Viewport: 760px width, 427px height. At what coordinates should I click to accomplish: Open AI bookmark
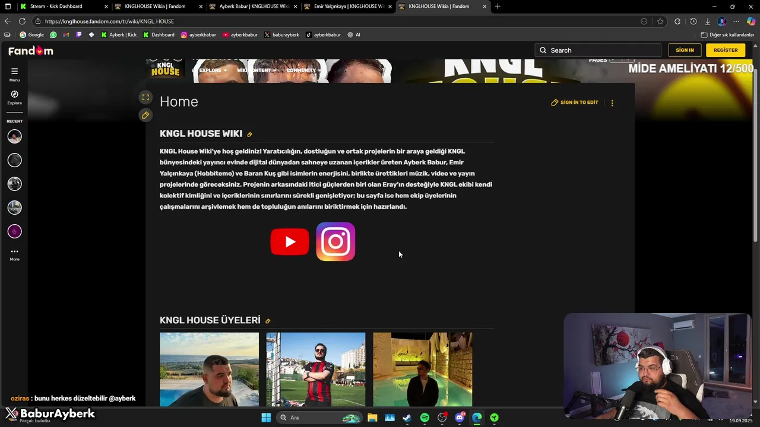click(354, 35)
